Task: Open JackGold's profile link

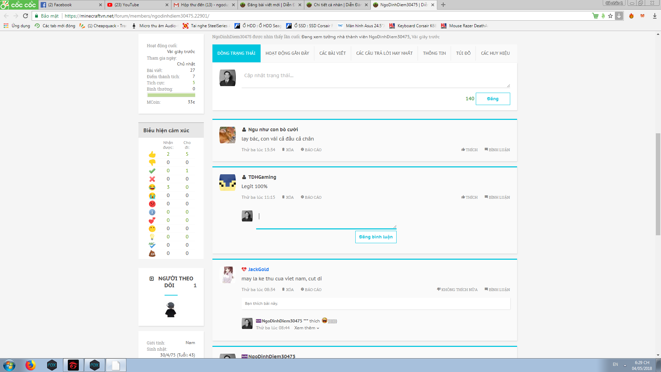Action: pyautogui.click(x=258, y=269)
